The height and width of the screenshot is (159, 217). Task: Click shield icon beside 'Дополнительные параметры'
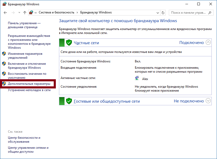pos(4,84)
